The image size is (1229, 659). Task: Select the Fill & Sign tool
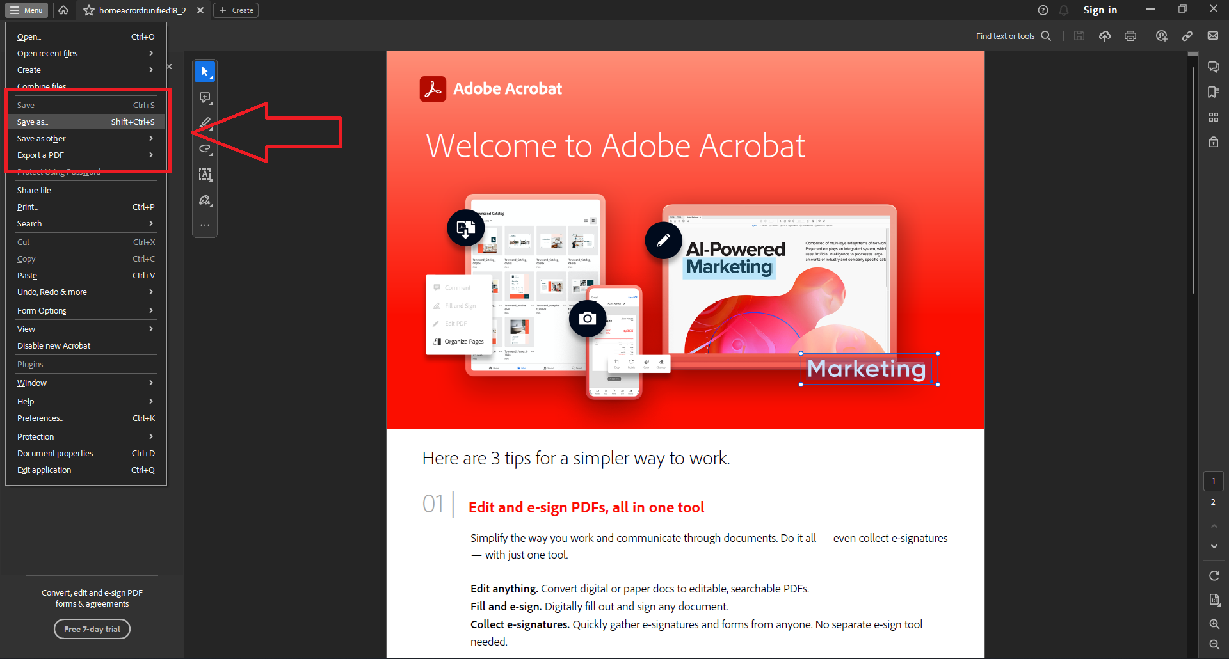click(x=205, y=200)
